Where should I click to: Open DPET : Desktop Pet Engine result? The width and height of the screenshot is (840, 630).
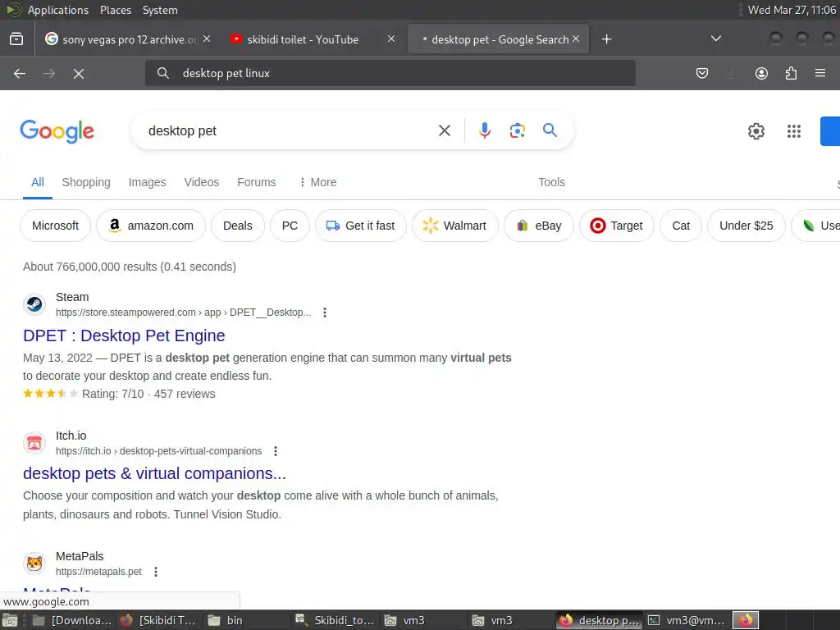[124, 336]
